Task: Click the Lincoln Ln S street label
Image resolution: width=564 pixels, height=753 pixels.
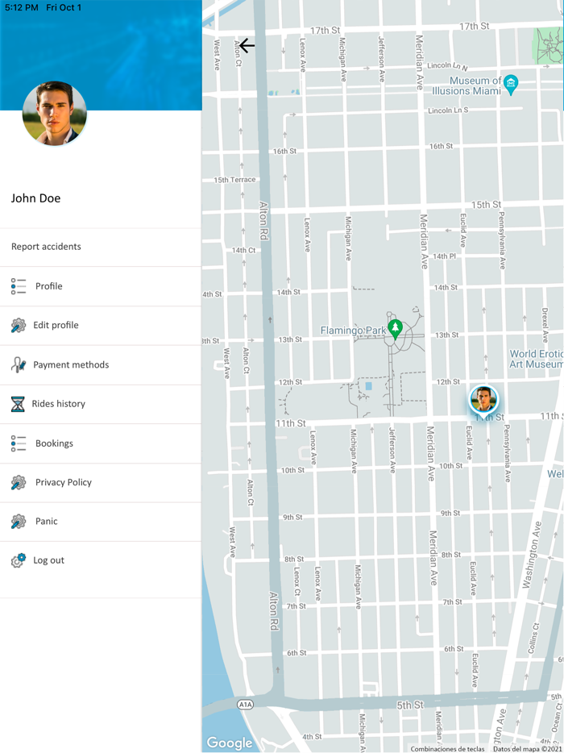Action: coord(448,110)
